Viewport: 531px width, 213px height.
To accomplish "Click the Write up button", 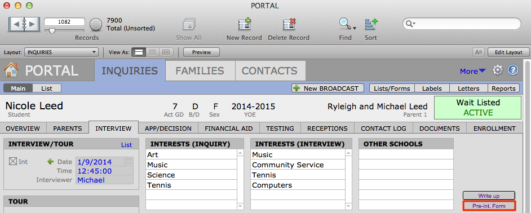I will (489, 196).
